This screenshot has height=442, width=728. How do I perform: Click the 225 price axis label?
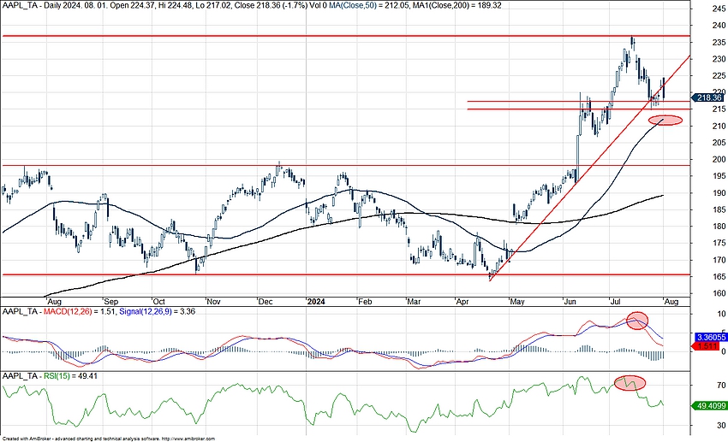coord(718,76)
